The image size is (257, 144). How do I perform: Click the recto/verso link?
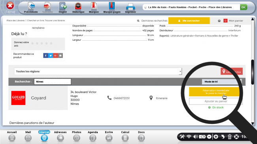coord(38,28)
